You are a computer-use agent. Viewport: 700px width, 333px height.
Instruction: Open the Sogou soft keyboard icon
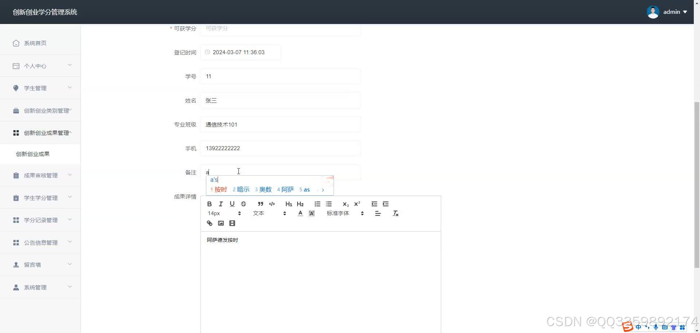point(665,327)
